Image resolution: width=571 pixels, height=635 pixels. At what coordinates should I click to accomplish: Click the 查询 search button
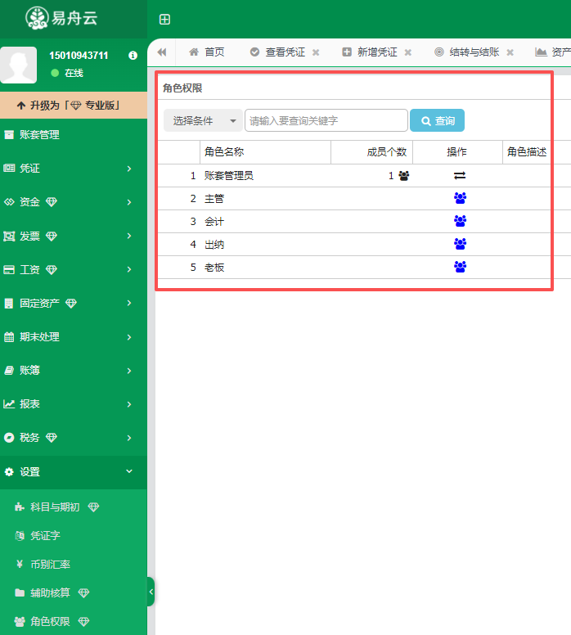click(x=437, y=121)
